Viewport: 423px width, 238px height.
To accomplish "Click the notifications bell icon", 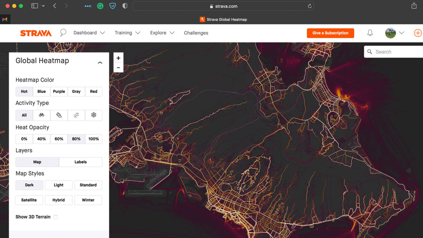I will tap(370, 33).
